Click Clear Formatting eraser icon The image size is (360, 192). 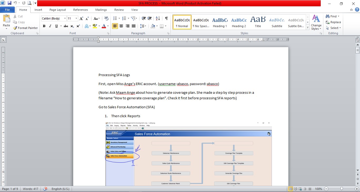tap(106, 18)
